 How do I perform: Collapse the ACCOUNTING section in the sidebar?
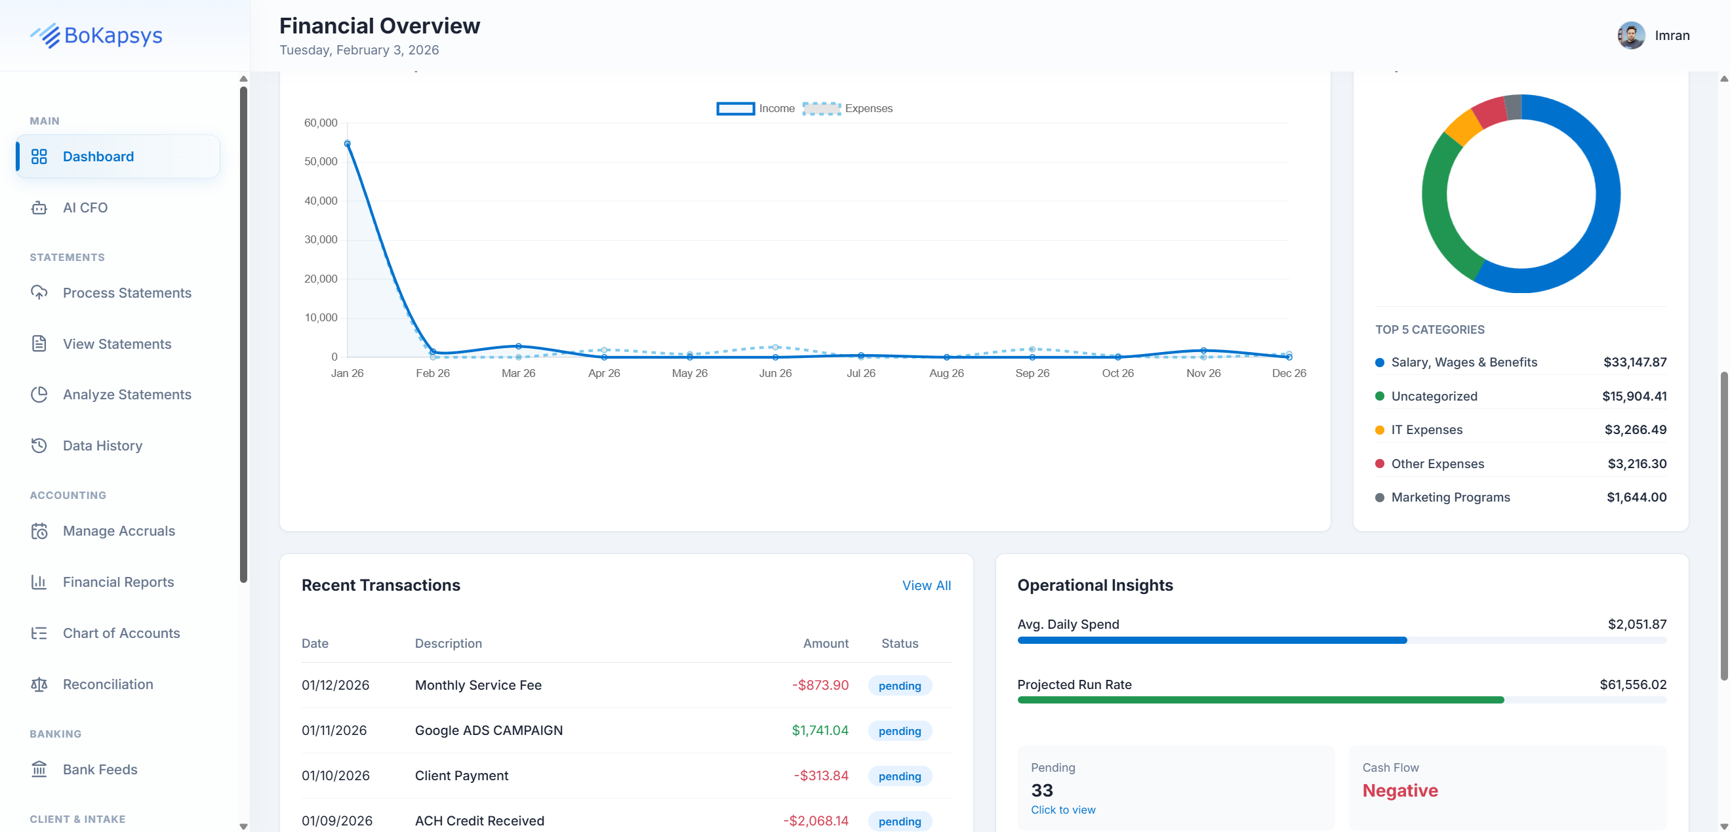coord(67,495)
